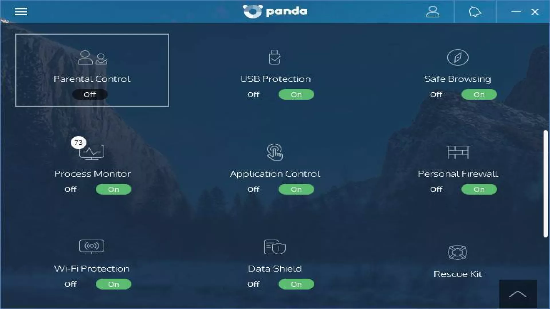Open the hamburger menu

[x=21, y=11]
